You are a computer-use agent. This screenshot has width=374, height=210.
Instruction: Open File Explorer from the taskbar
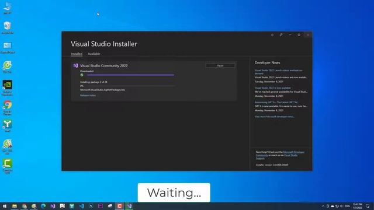(x=15, y=206)
